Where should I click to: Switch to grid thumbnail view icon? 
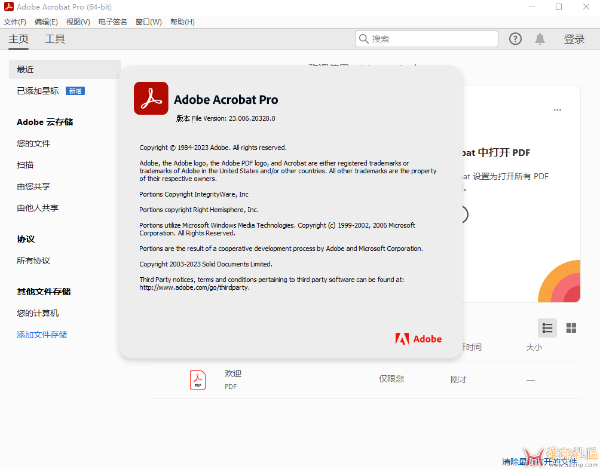[x=571, y=328]
